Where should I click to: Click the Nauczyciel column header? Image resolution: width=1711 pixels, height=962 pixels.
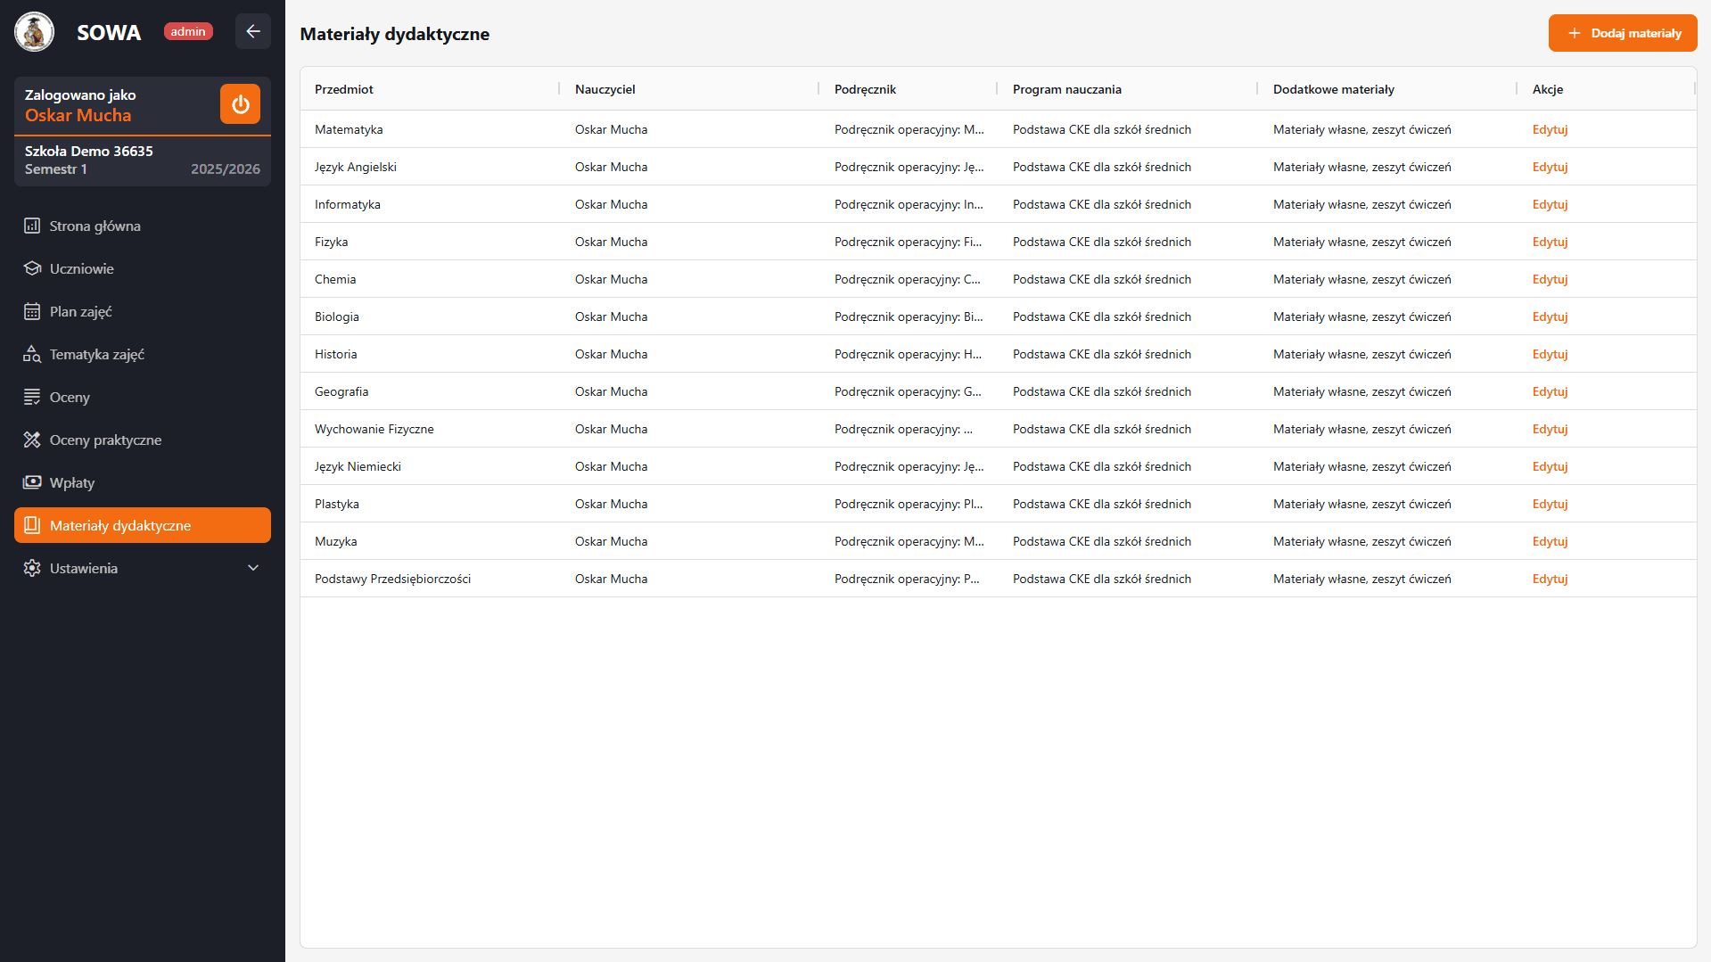pos(605,89)
